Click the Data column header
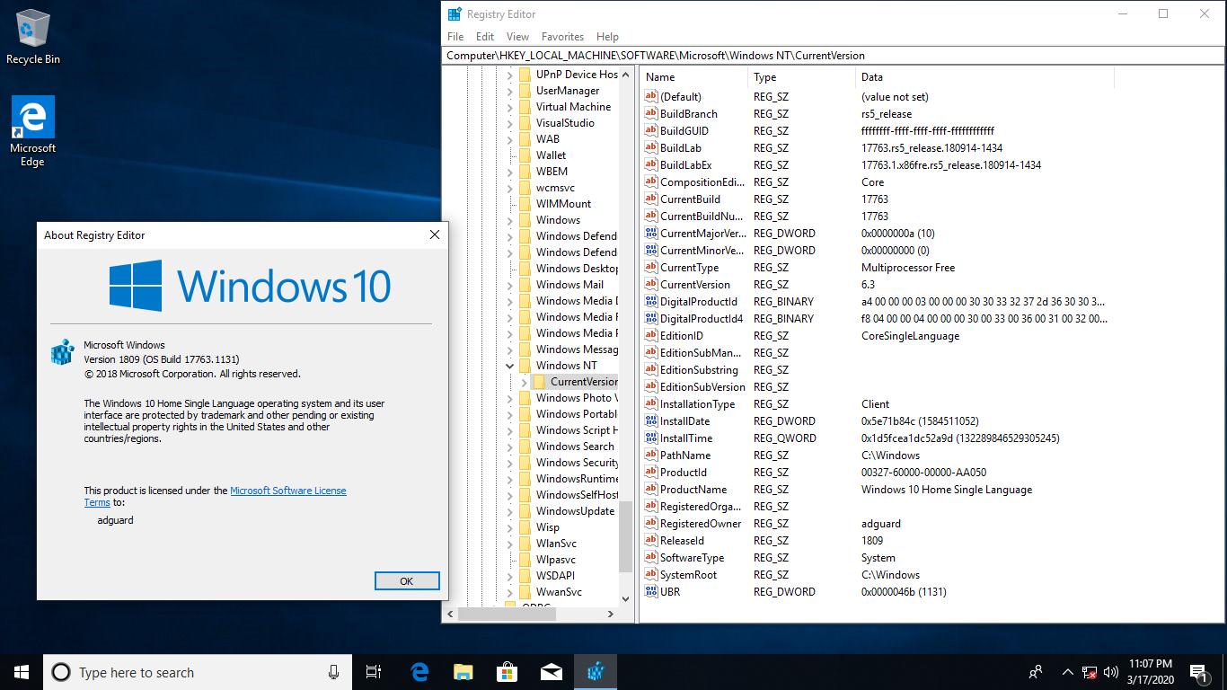The image size is (1227, 690). 984,77
